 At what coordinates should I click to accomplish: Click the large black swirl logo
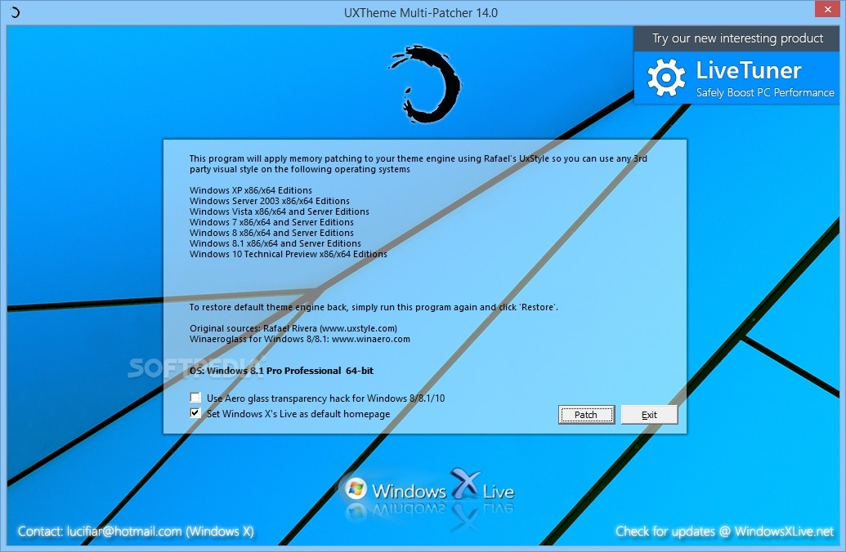pos(426,83)
